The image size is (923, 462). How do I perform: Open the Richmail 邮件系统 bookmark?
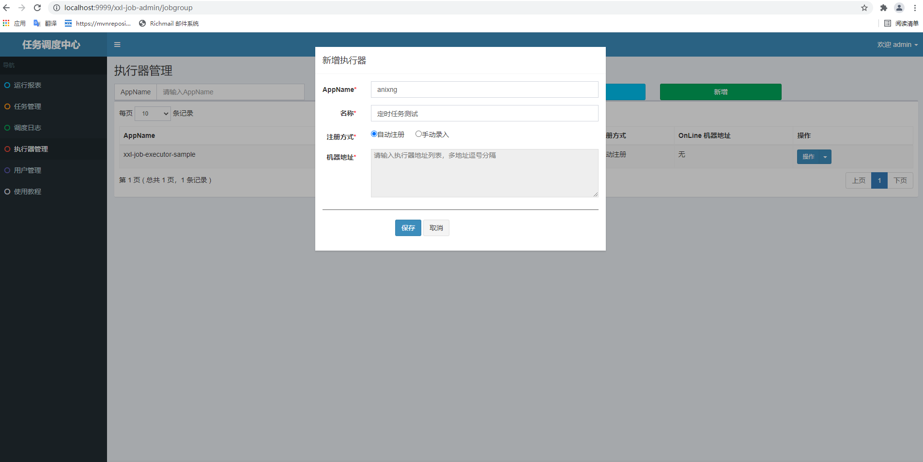pyautogui.click(x=169, y=23)
